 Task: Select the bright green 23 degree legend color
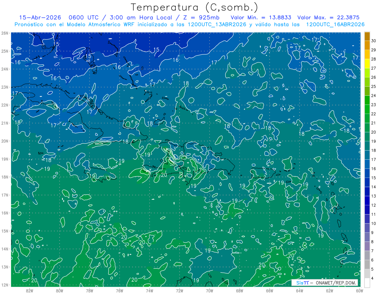tap(367, 100)
